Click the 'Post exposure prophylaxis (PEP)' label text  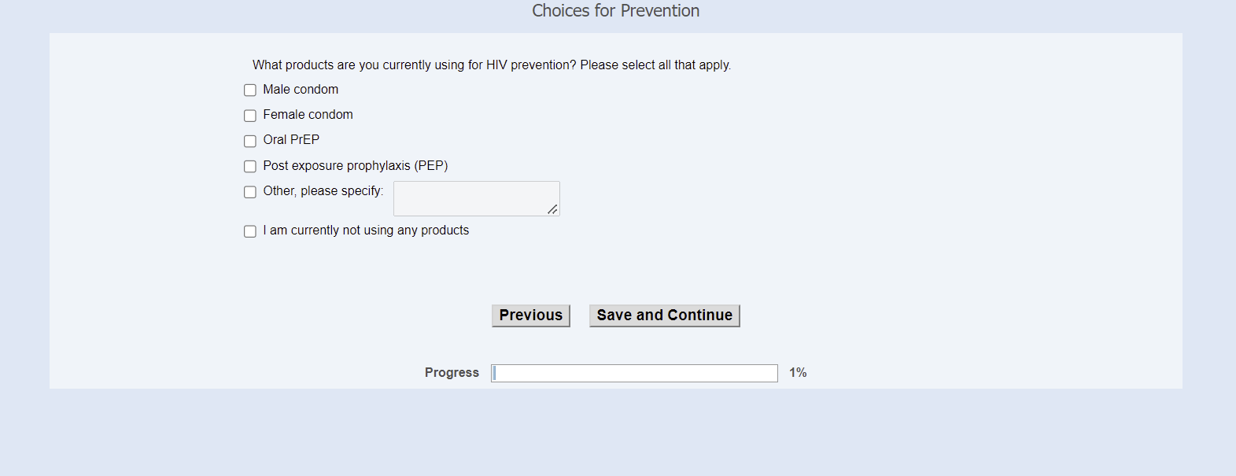coord(356,166)
